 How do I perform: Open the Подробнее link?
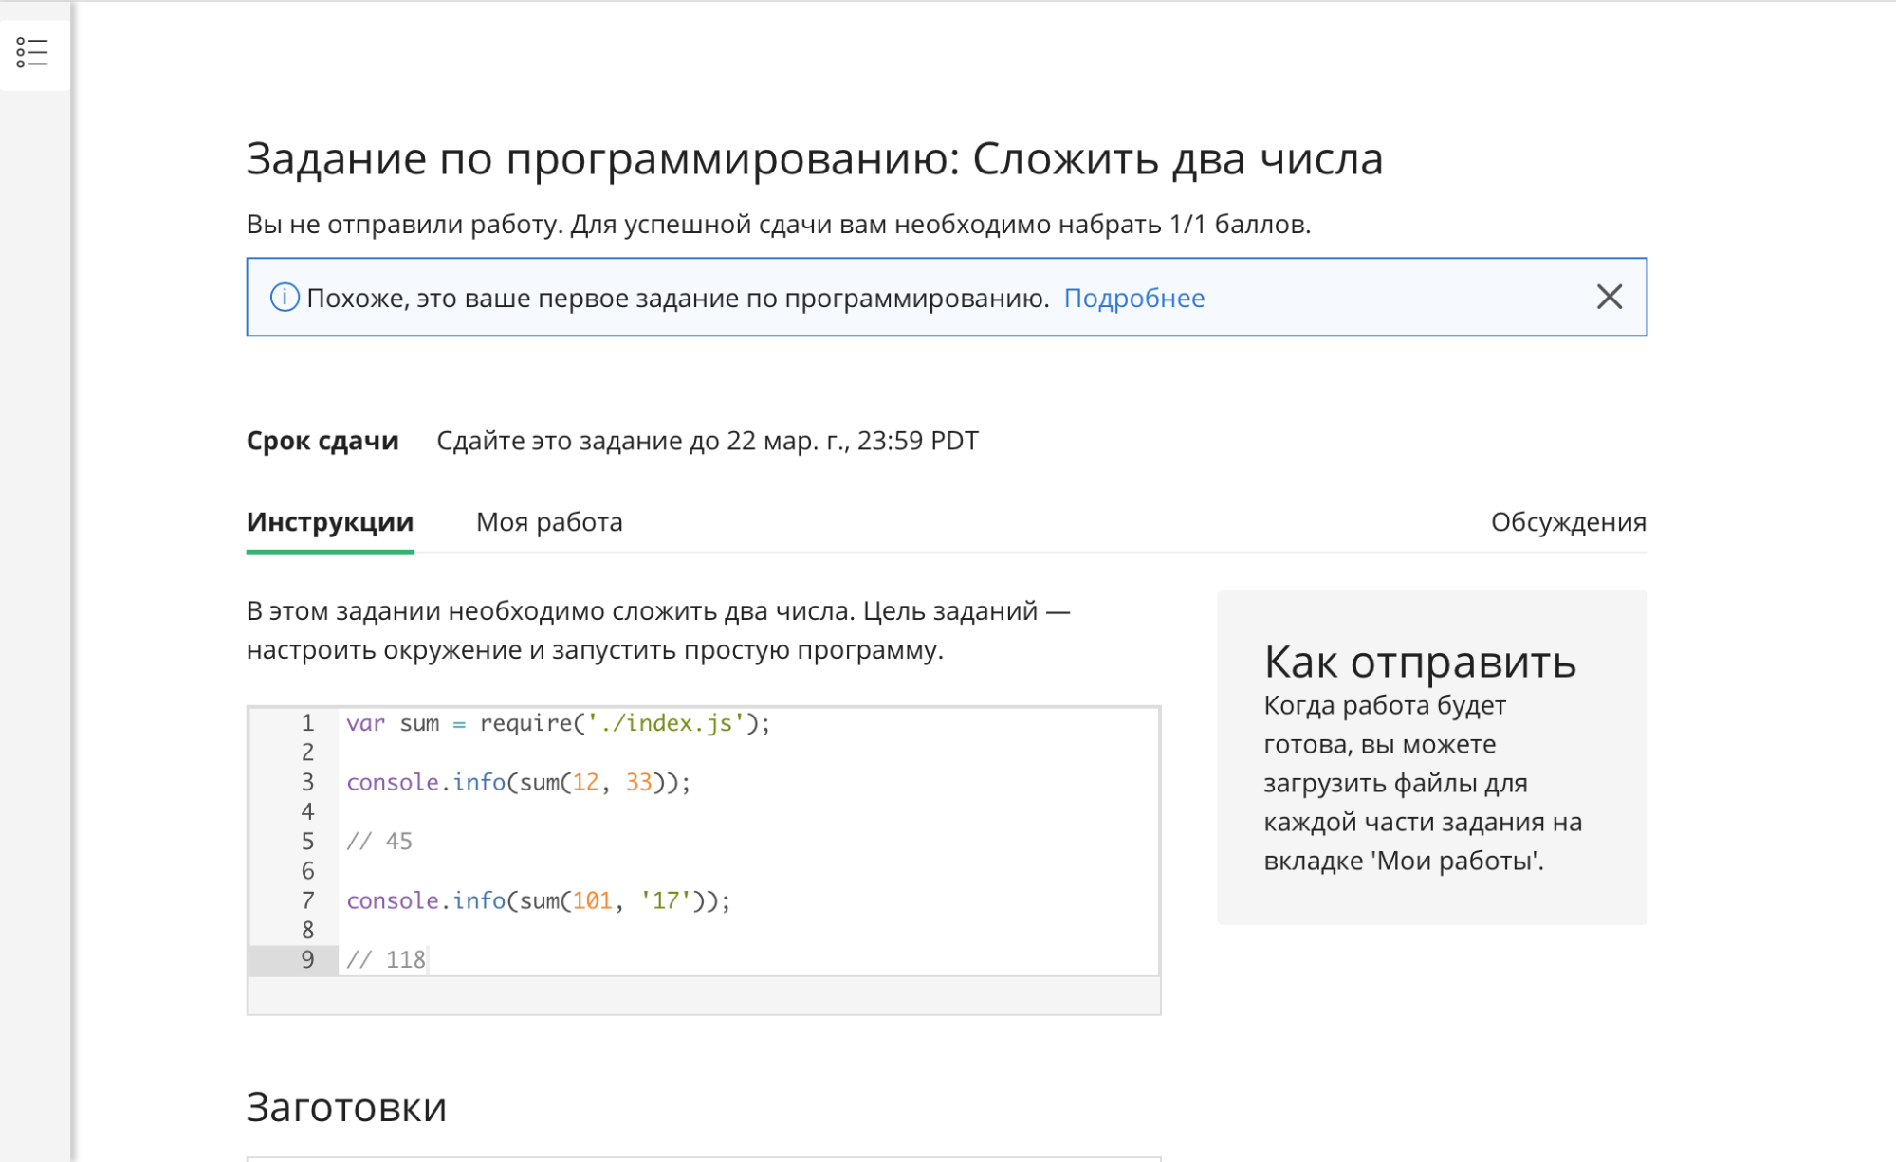point(1133,298)
